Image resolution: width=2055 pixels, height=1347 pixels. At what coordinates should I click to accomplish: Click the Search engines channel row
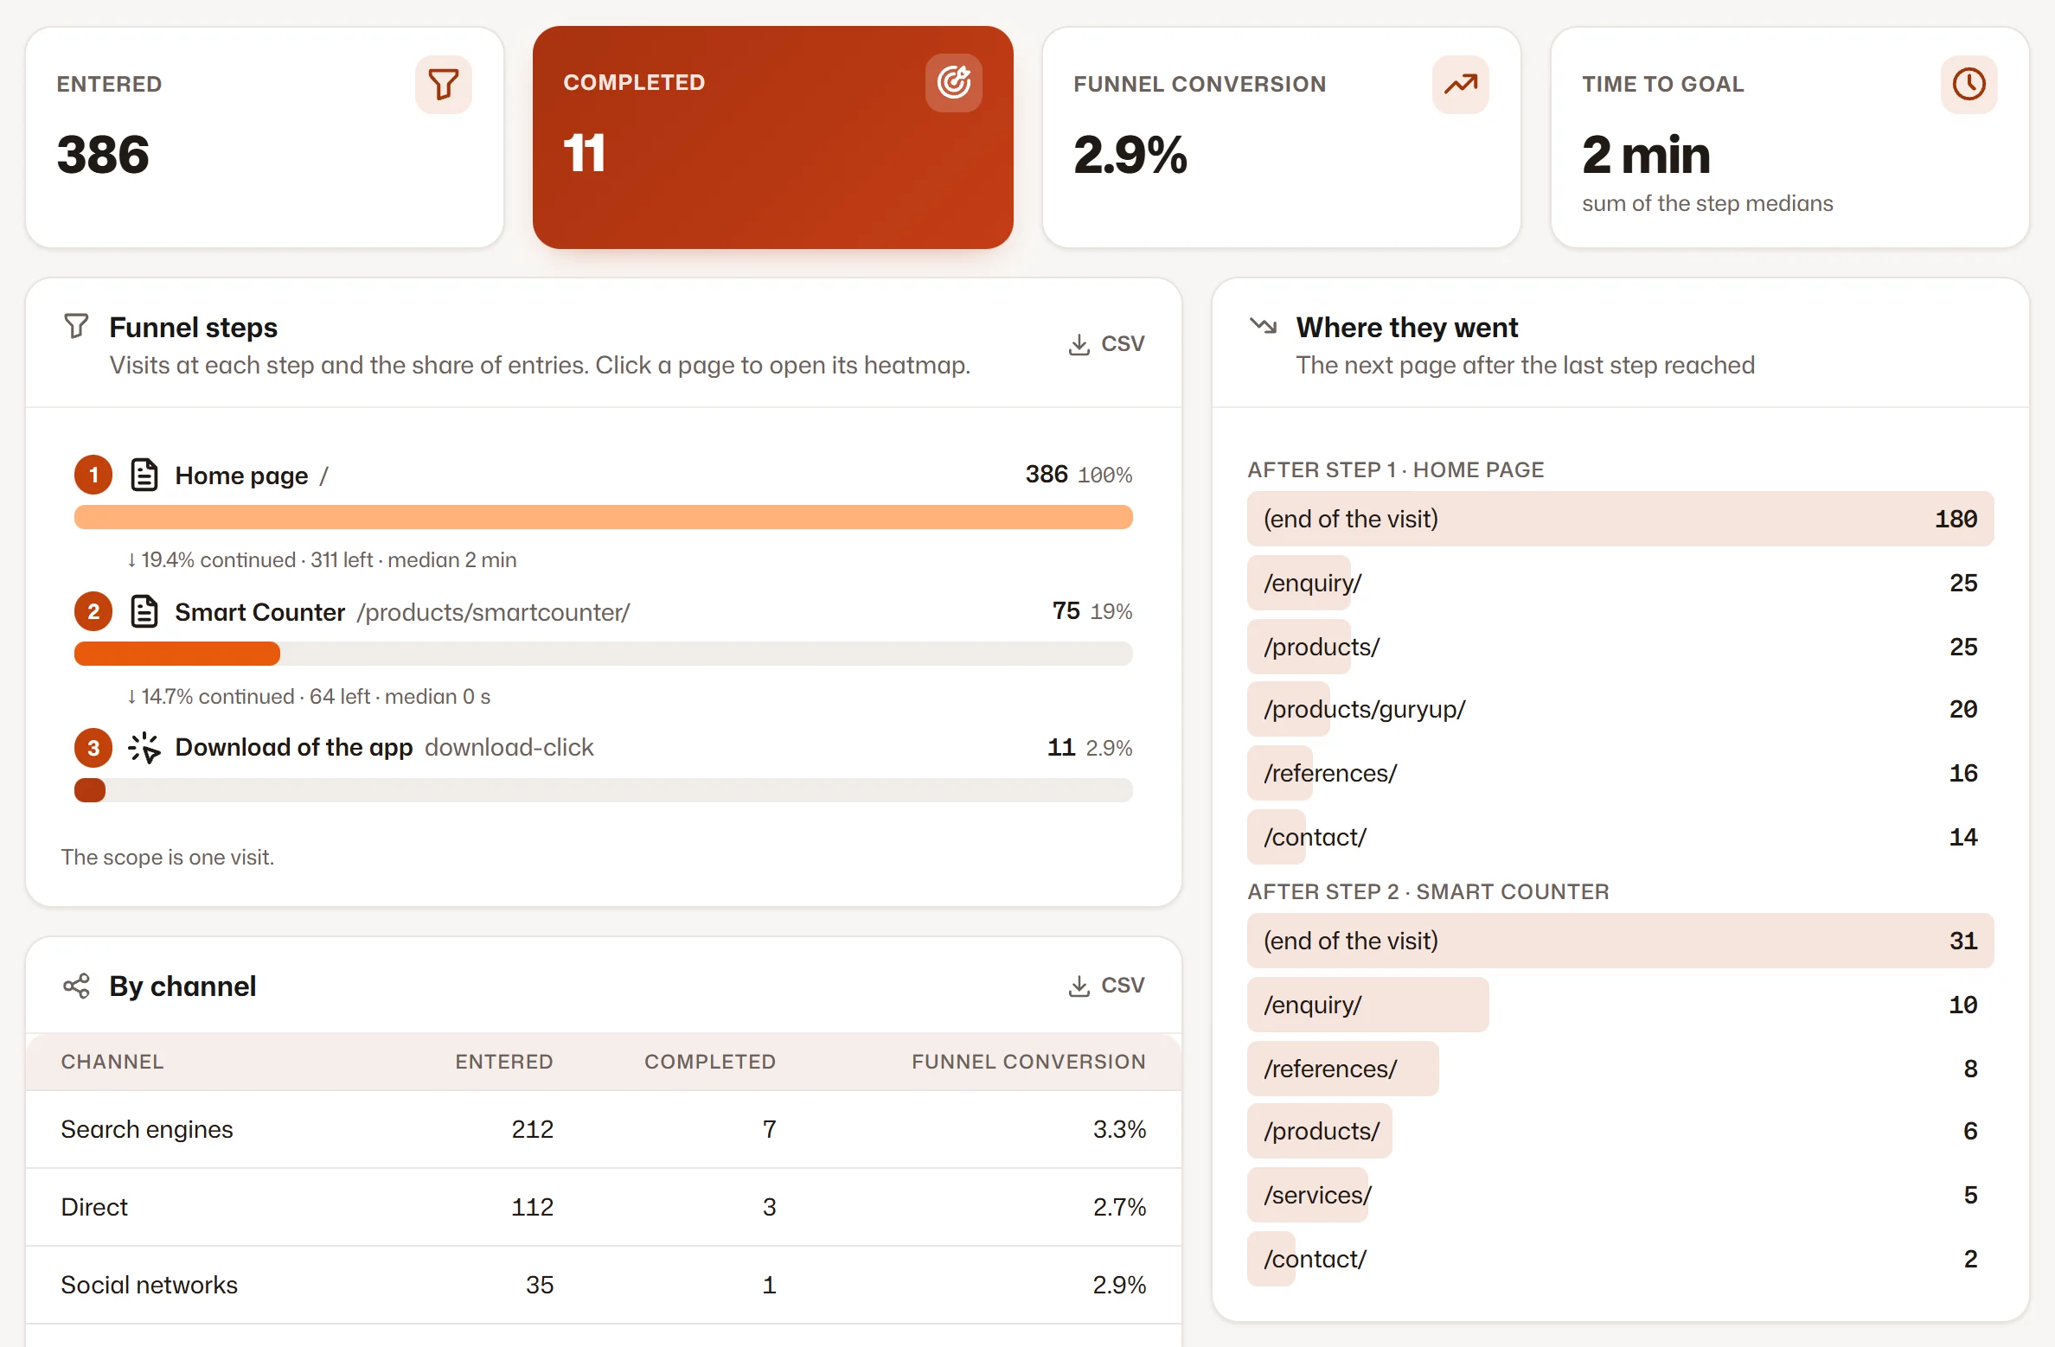tap(604, 1129)
